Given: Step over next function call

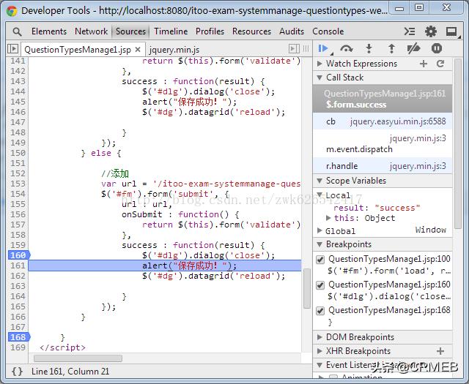Looking at the screenshot, I should pyautogui.click(x=346, y=48).
